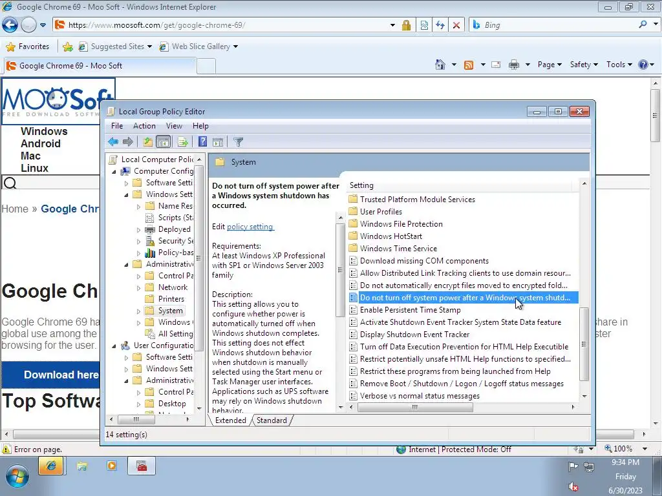This screenshot has height=496, width=662.
Task: Click the Compatibility View icon
Action: [x=424, y=25]
